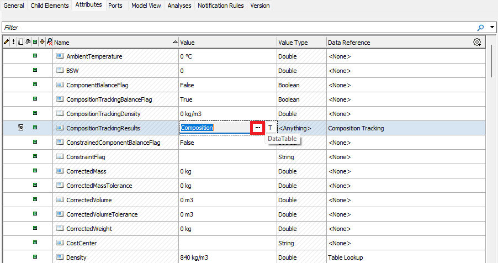Click green square icon in CompositionTrackingResults row
498x263 pixels.
click(x=35, y=127)
